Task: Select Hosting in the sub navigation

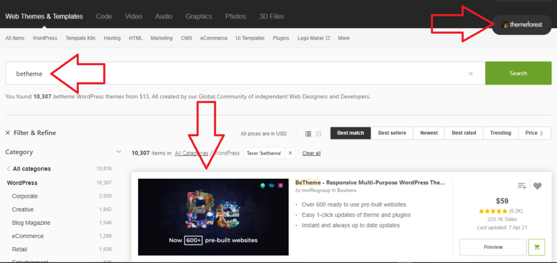Action: (x=112, y=38)
